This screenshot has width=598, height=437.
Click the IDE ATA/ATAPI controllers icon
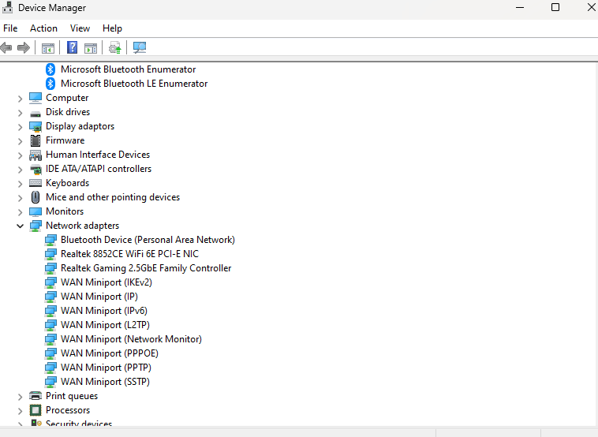(36, 170)
